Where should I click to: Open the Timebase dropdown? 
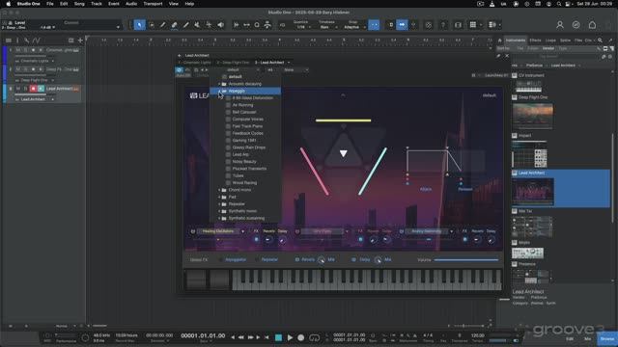(327, 27)
